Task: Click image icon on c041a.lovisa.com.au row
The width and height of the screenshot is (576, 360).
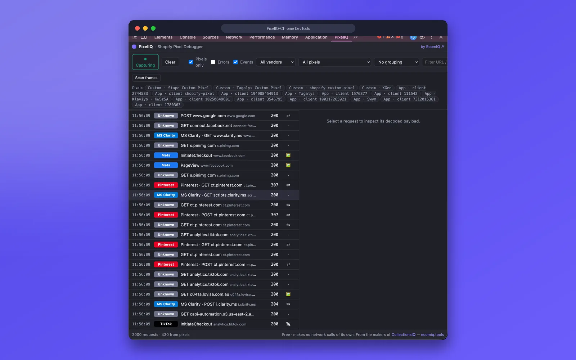Action: [288, 294]
